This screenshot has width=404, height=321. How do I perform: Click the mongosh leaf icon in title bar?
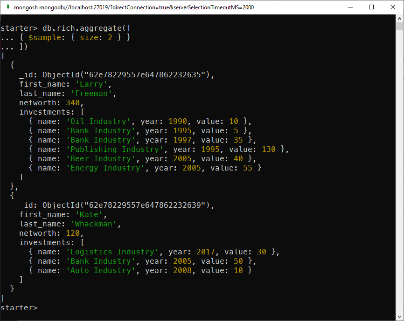pos(8,7)
